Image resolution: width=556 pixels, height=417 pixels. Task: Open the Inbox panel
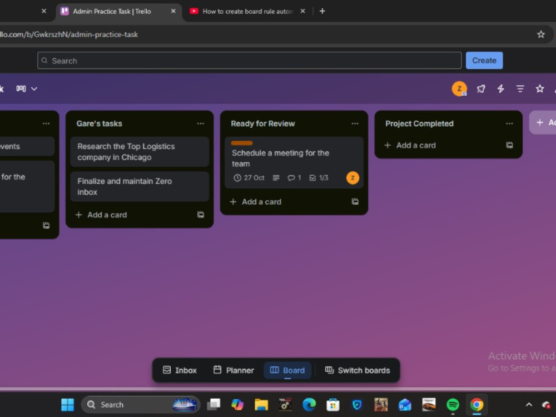[180, 370]
